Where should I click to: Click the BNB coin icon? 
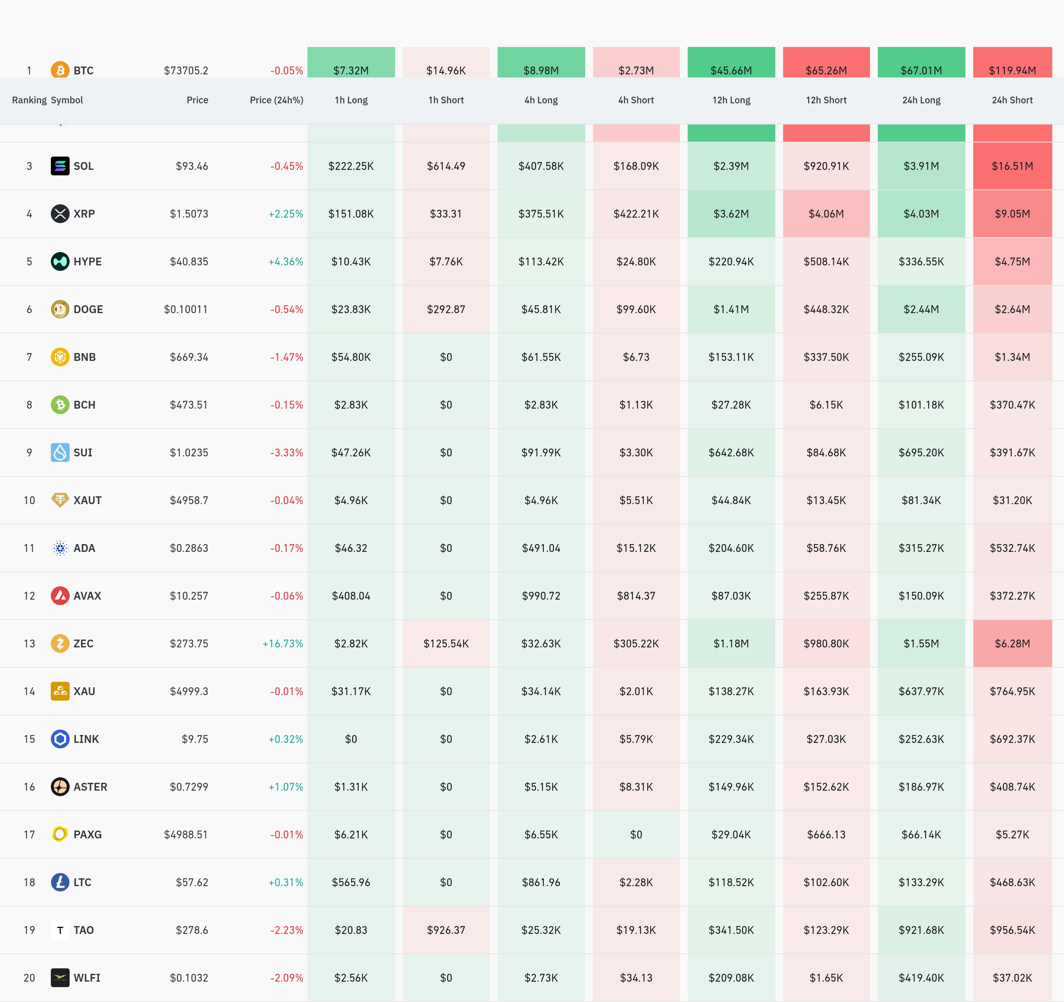coord(60,357)
